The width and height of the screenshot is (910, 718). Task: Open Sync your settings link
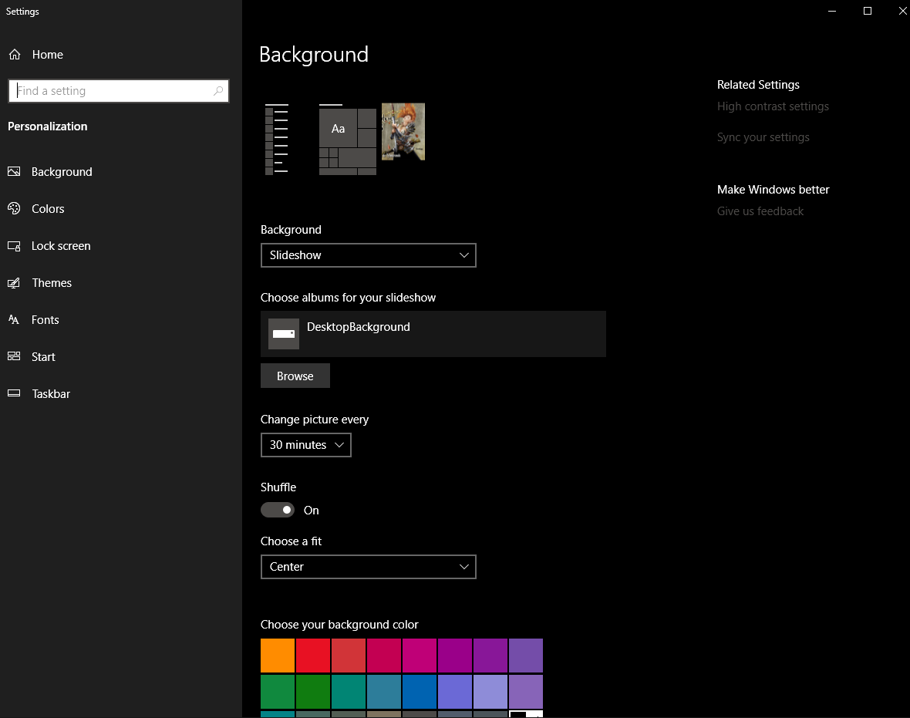pos(763,137)
